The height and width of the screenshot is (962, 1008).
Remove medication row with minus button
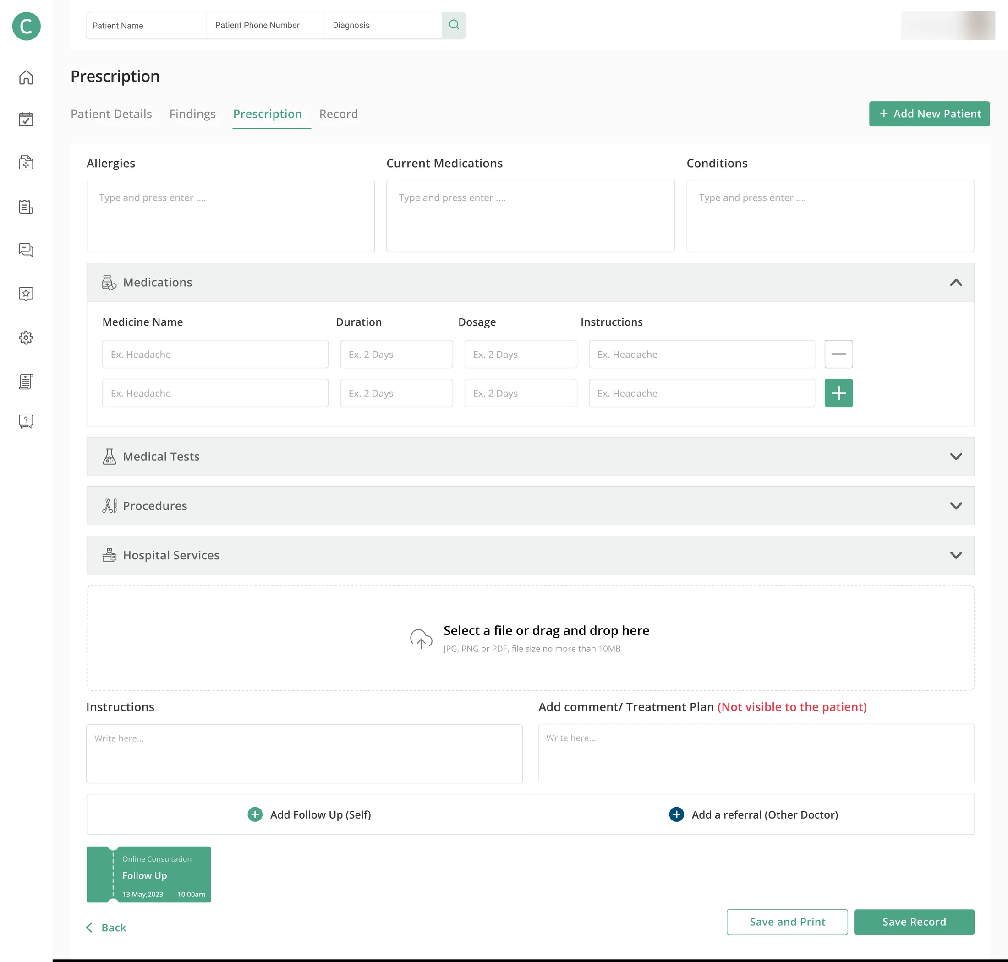click(x=839, y=355)
